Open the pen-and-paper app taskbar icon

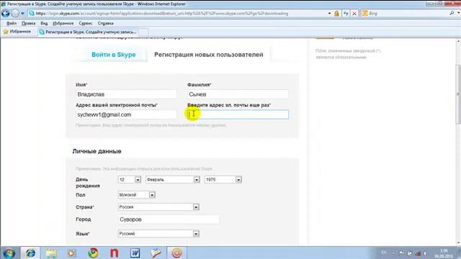click(x=156, y=253)
